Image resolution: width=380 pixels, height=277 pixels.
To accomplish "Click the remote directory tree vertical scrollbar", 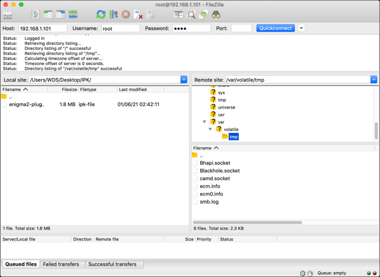I will pyautogui.click(x=376, y=130).
